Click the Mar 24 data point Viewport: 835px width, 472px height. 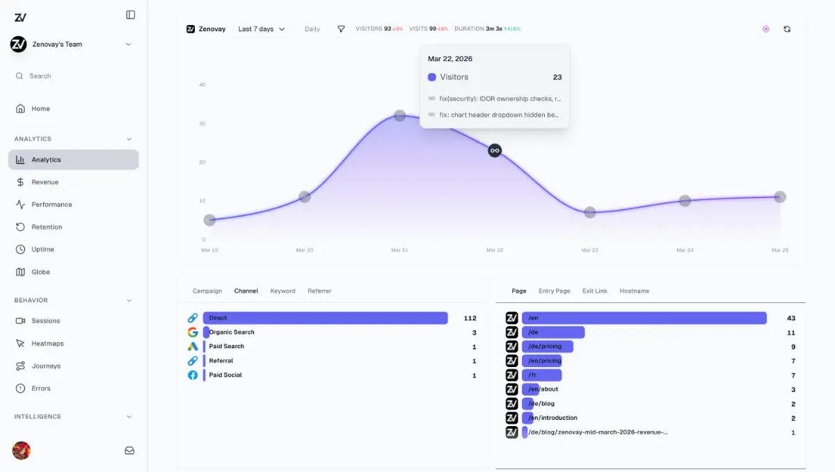685,201
